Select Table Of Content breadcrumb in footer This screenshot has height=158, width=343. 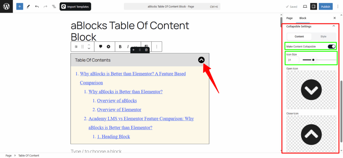click(x=29, y=156)
